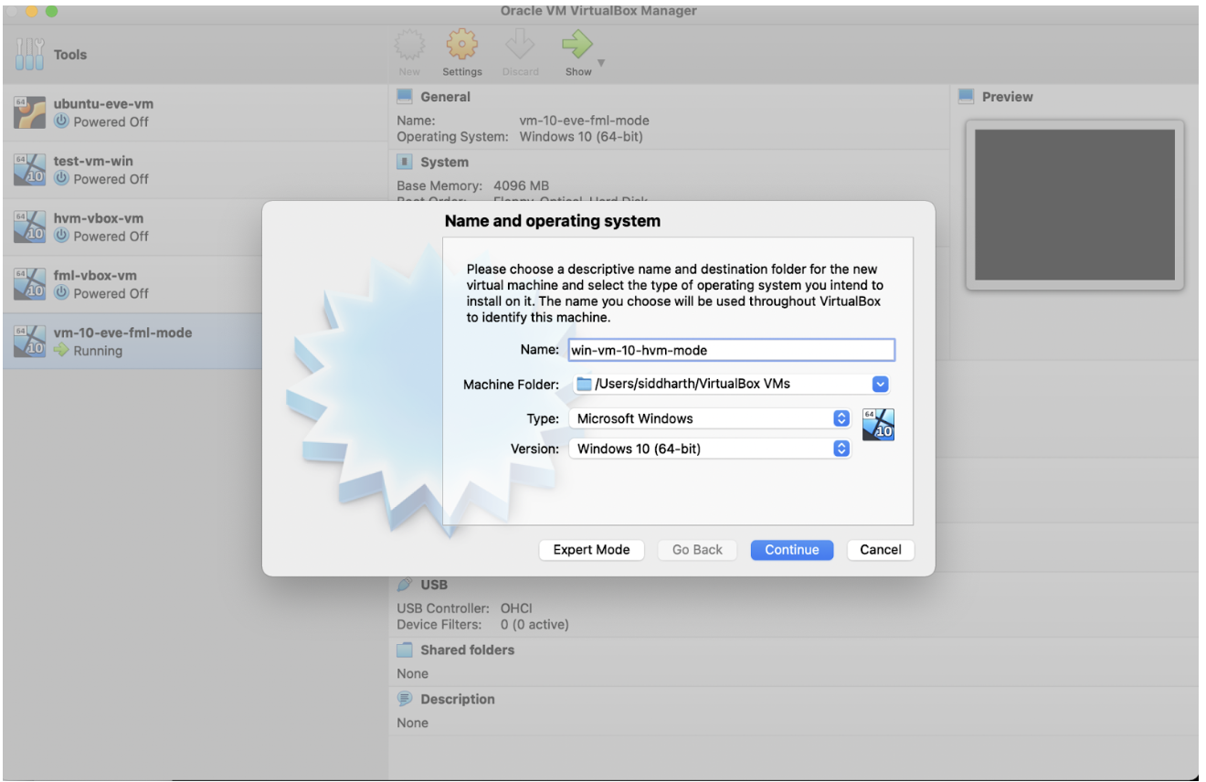The width and height of the screenshot is (1206, 782).
Task: Open the Version dropdown showing Windows 10
Action: tap(841, 449)
